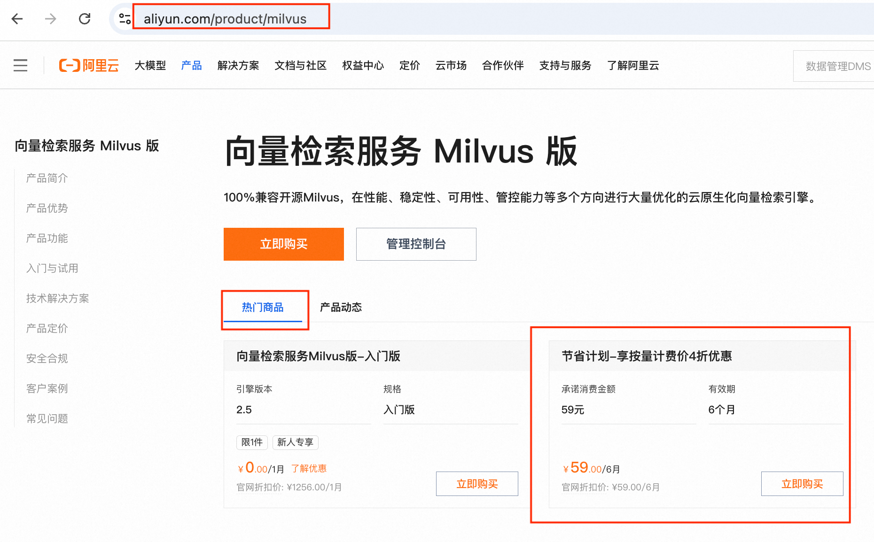Image resolution: width=874 pixels, height=542 pixels.
Task: Open the 合作伙伴 nav item
Action: tap(503, 65)
